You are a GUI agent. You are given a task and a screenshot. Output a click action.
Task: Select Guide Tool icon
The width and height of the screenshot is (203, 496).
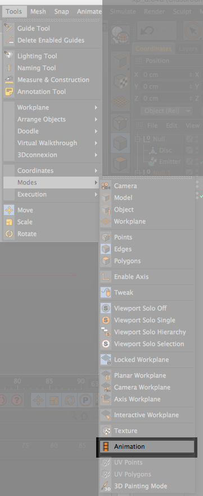pos(9,28)
